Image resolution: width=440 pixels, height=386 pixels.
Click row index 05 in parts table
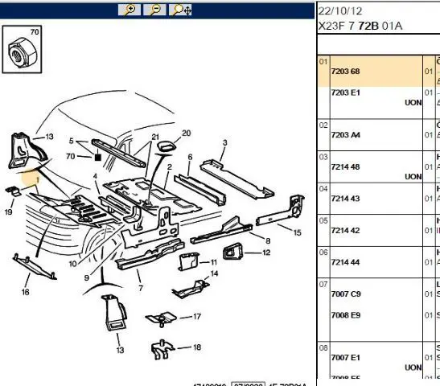coord(323,221)
